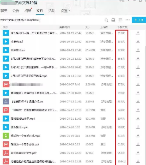The height and width of the screenshot is (165, 146).
Task: Click PDF icon of 如何追喜欢的女生.pdf
Action: click(x=6, y=153)
